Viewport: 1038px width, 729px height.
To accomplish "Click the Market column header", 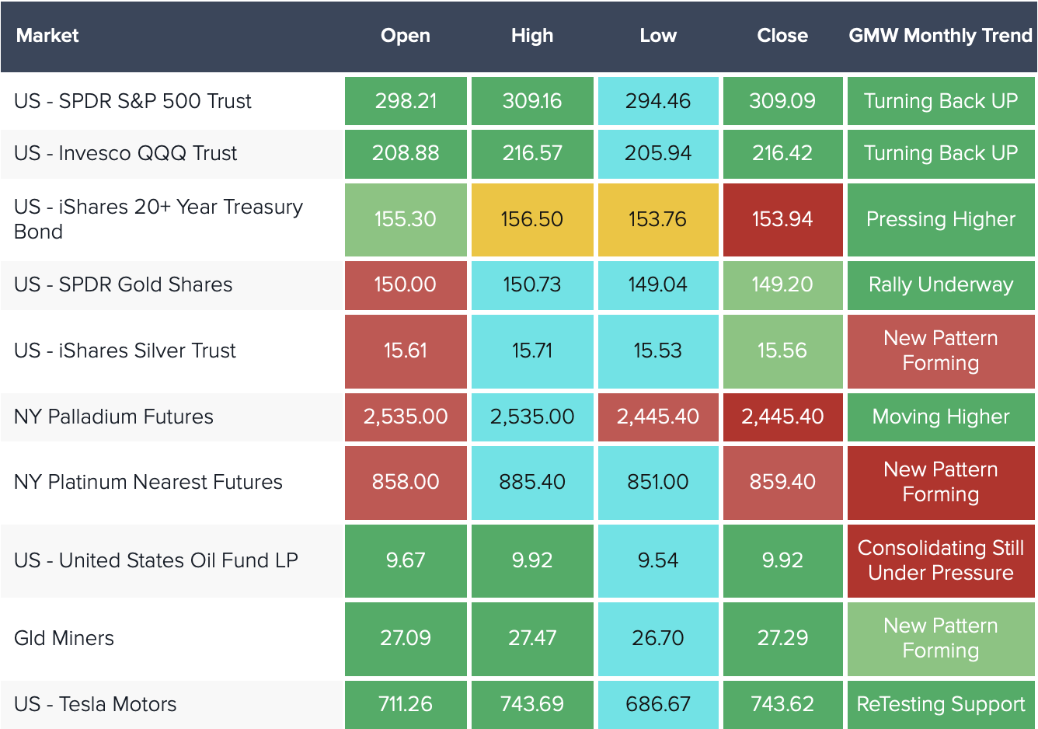I will coord(47,36).
